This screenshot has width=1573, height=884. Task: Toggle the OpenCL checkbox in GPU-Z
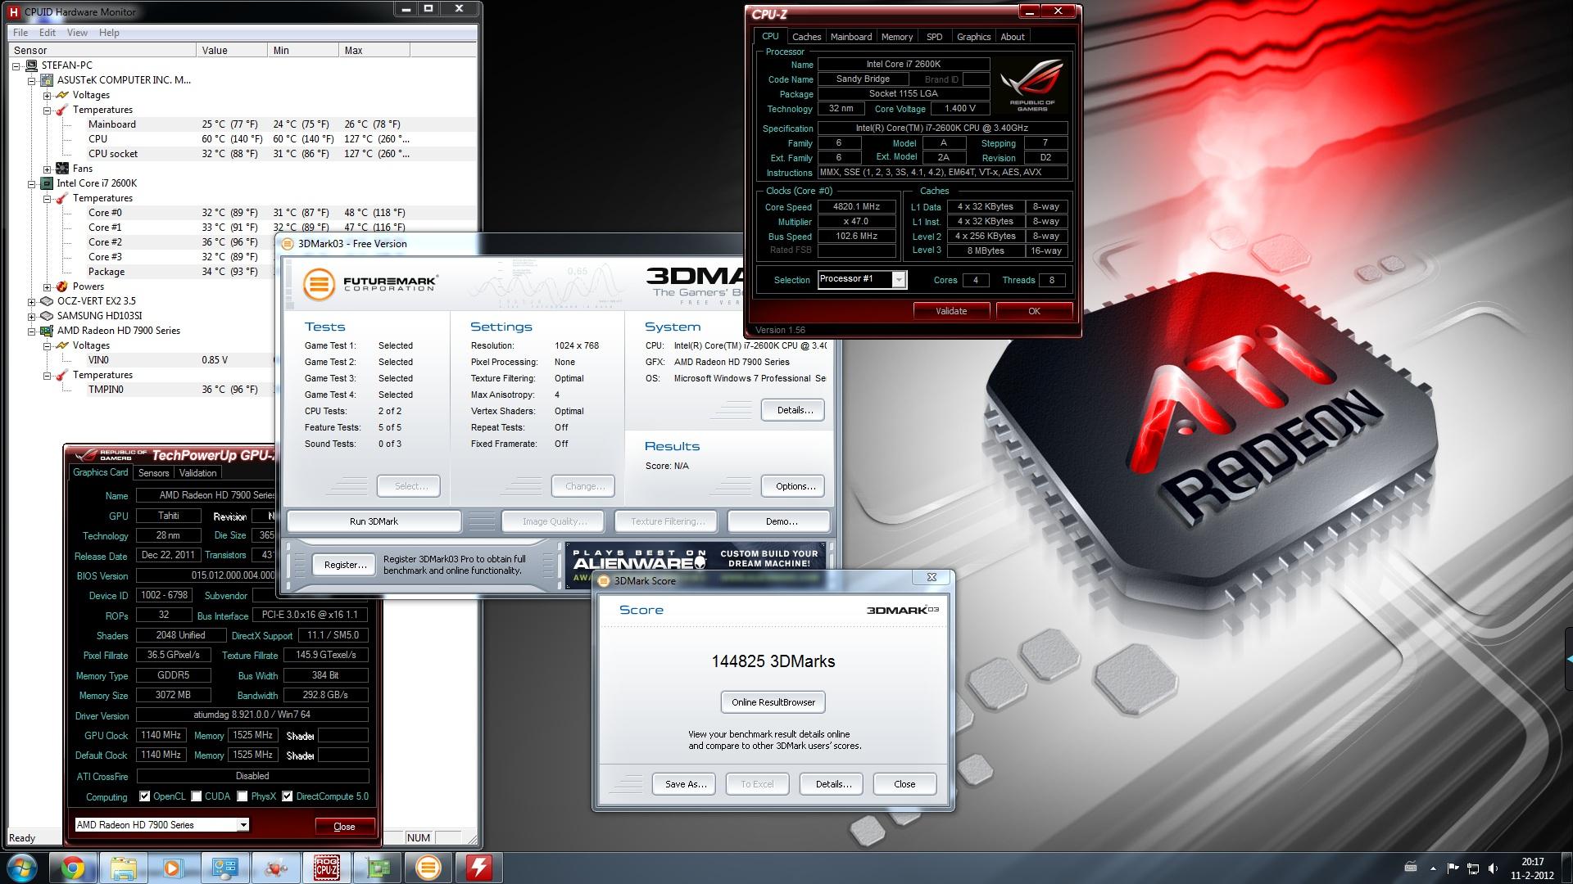(x=144, y=796)
